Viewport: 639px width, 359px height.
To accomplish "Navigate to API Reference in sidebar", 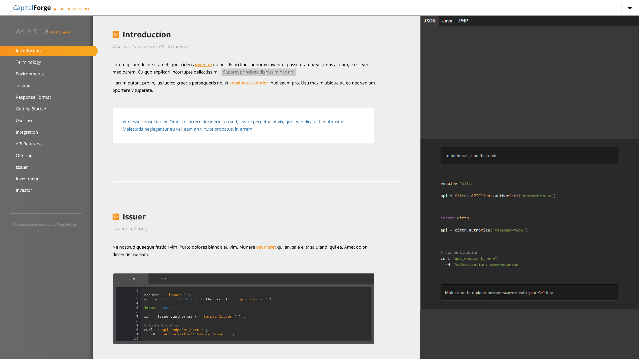I will tap(30, 144).
